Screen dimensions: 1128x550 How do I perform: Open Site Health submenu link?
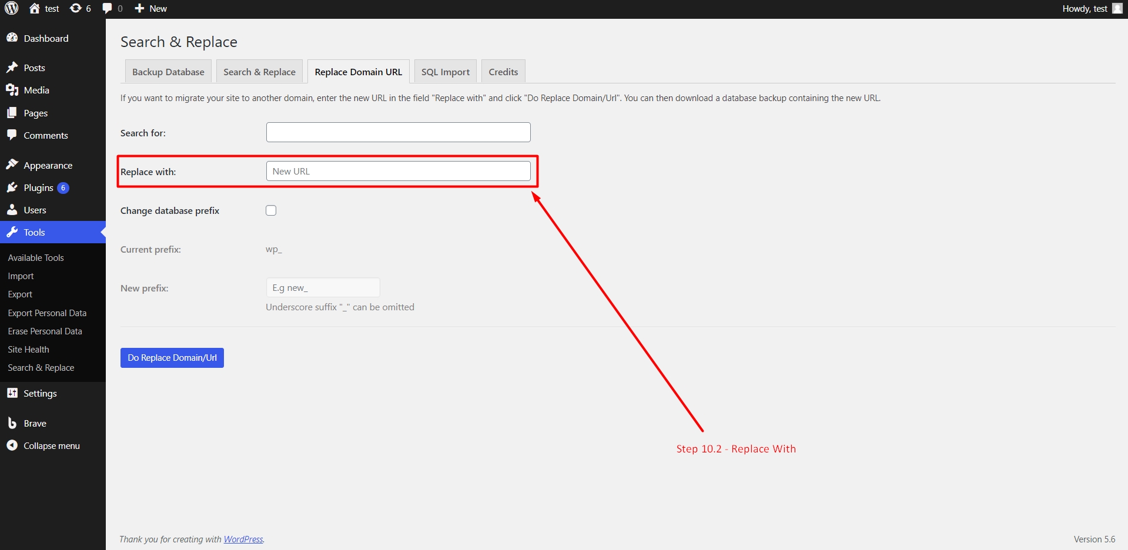coord(28,349)
